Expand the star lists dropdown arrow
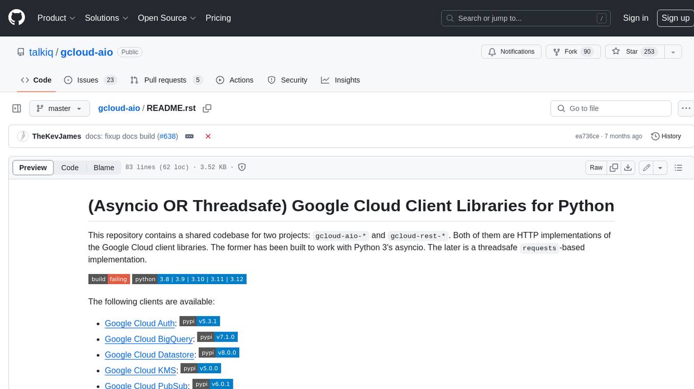 (673, 51)
